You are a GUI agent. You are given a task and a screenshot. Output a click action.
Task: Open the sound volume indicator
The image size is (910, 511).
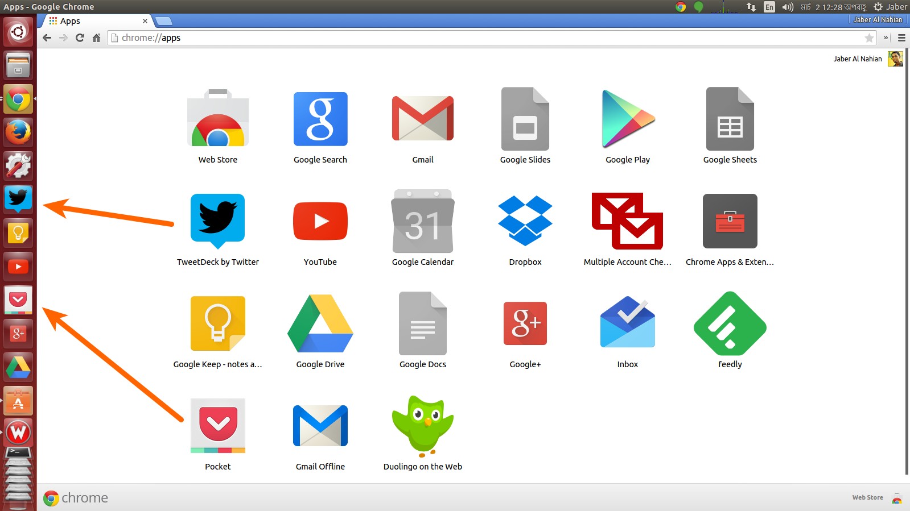coord(788,7)
